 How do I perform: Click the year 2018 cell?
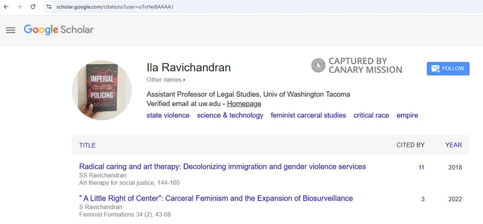point(455,168)
